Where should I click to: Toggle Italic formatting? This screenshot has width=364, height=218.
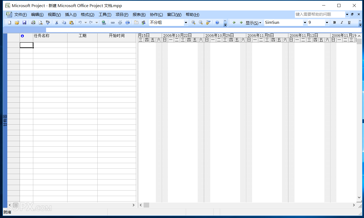(342, 23)
